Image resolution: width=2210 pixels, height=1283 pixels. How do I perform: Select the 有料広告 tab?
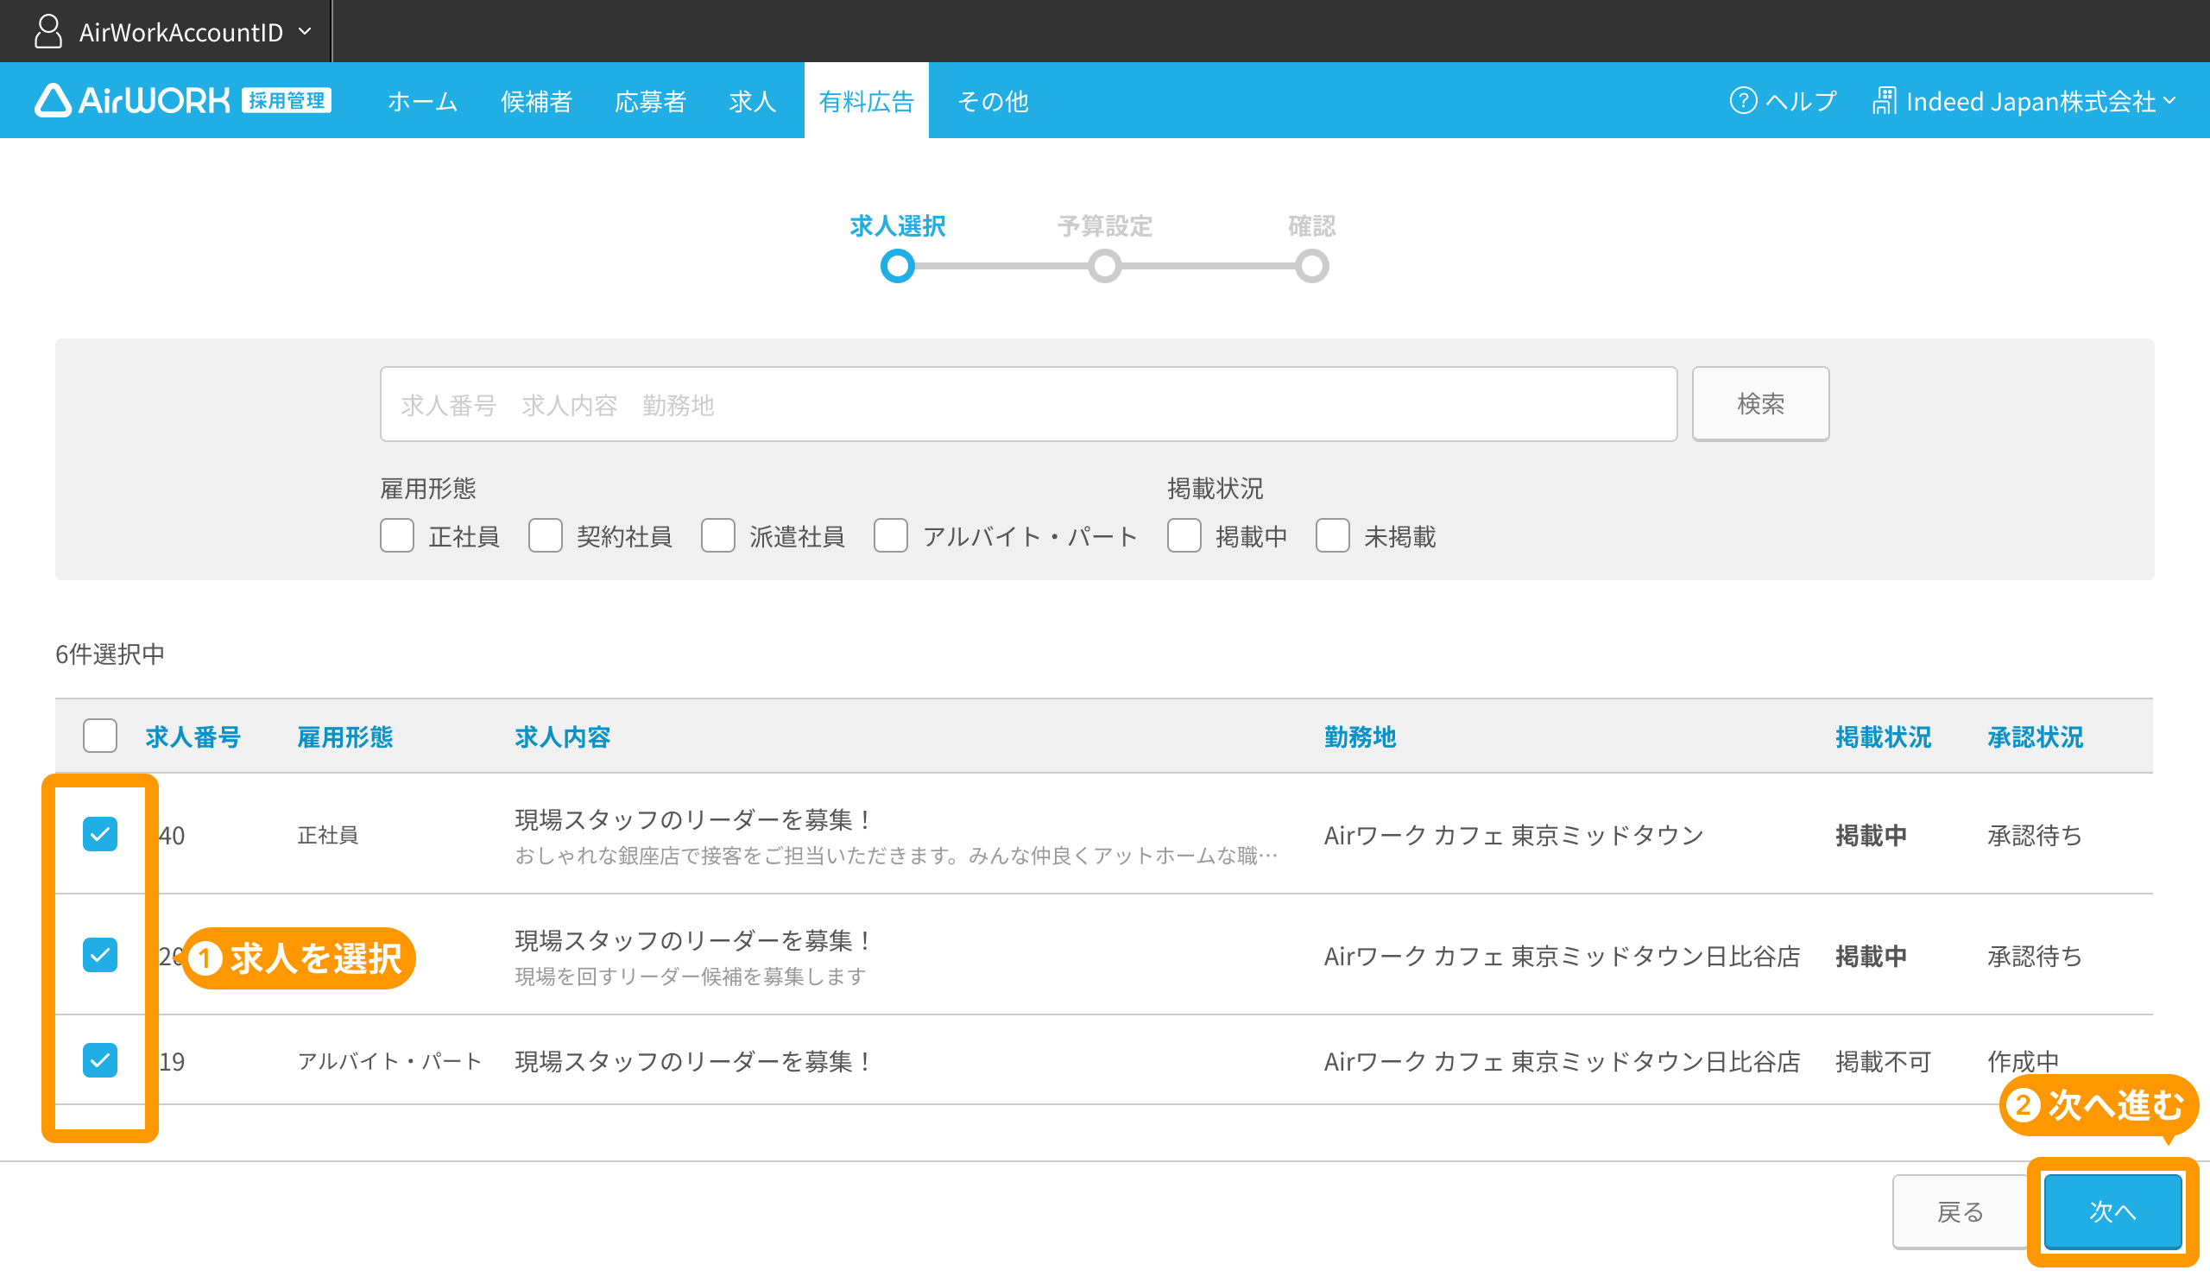coord(867,101)
